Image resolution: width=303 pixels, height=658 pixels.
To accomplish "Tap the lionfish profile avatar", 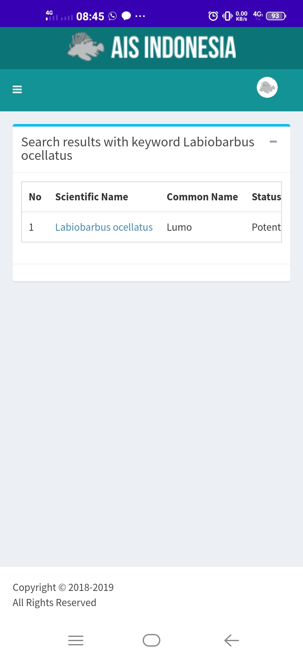I will pos(267,87).
